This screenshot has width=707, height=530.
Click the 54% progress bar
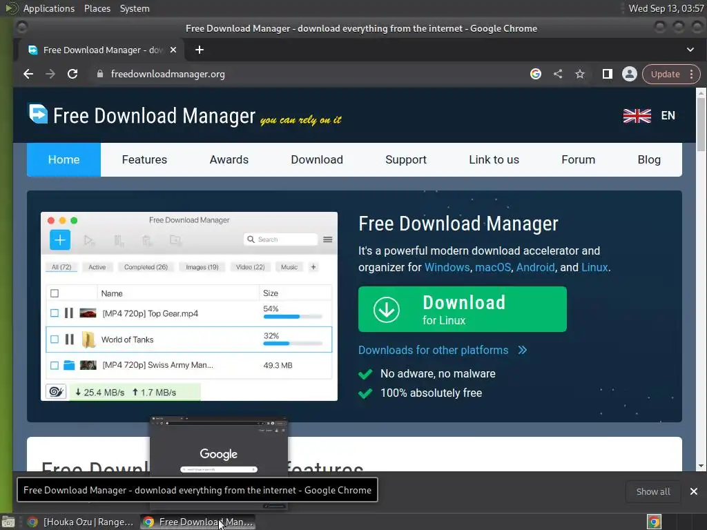pos(293,317)
